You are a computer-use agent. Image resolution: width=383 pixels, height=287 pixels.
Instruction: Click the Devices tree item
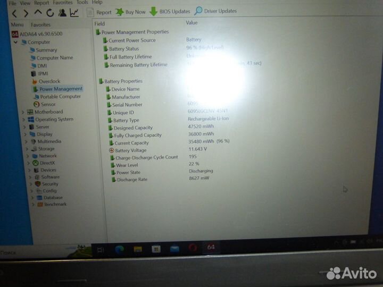tap(45, 170)
